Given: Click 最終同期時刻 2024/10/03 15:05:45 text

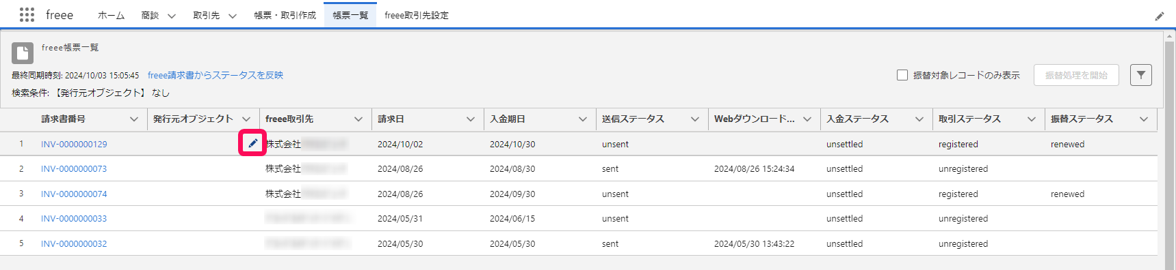Looking at the screenshot, I should point(75,75).
